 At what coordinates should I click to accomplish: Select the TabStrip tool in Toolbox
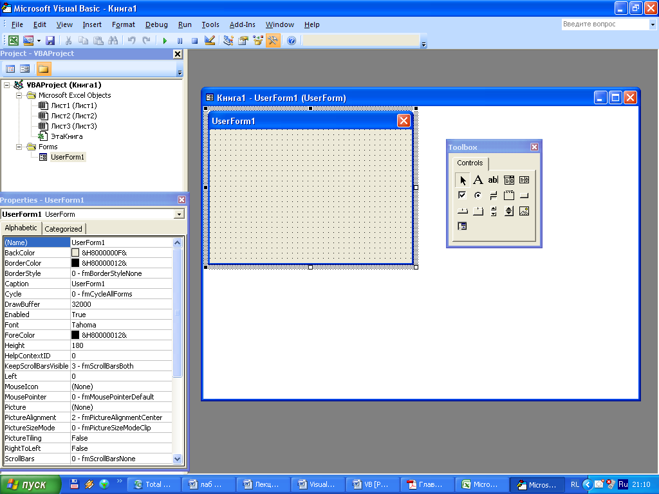click(462, 211)
